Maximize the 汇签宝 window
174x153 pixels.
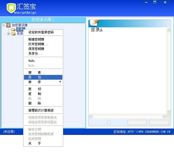155,2
